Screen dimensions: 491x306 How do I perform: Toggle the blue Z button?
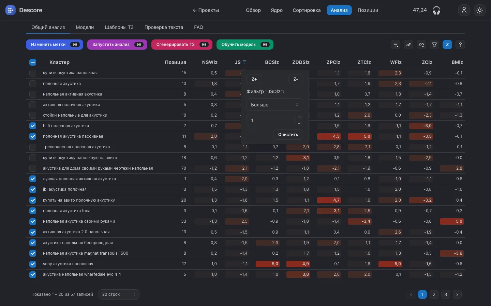point(447,45)
